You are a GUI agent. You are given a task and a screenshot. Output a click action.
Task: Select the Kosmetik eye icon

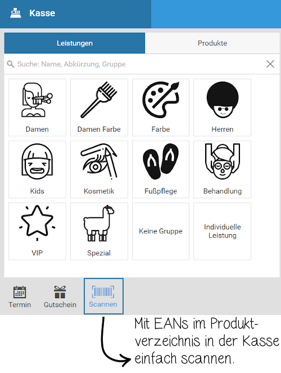(99, 161)
